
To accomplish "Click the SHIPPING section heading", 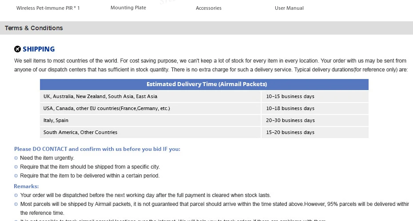I will pyautogui.click(x=39, y=49).
